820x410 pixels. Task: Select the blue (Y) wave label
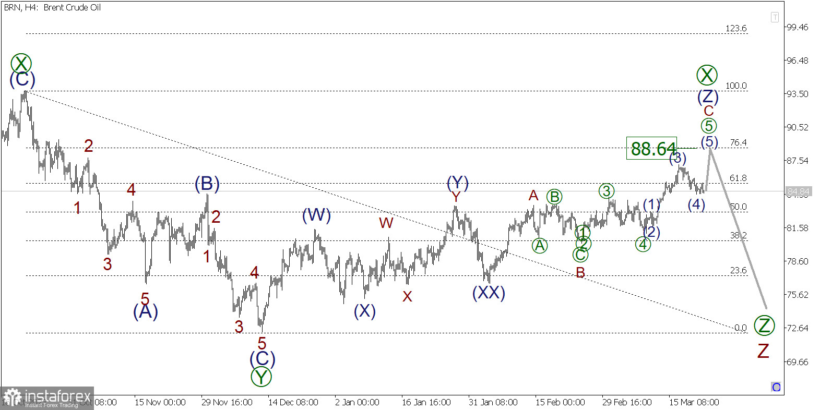pyautogui.click(x=458, y=183)
